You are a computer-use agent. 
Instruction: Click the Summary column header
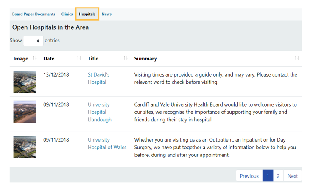coord(146,59)
